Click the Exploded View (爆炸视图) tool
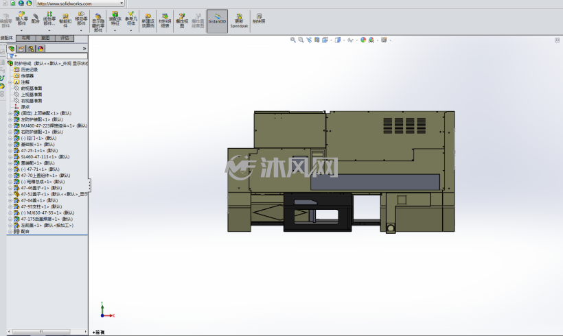 coord(182,21)
